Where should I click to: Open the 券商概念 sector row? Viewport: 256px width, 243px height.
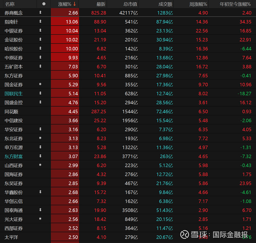[x=128, y=13]
